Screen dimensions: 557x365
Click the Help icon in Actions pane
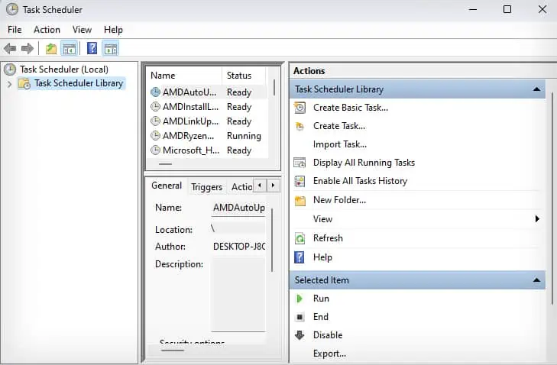pyautogui.click(x=300, y=257)
